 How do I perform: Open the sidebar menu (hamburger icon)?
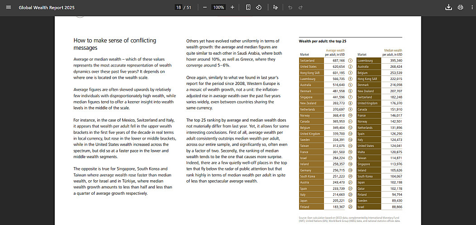pyautogui.click(x=8, y=7)
